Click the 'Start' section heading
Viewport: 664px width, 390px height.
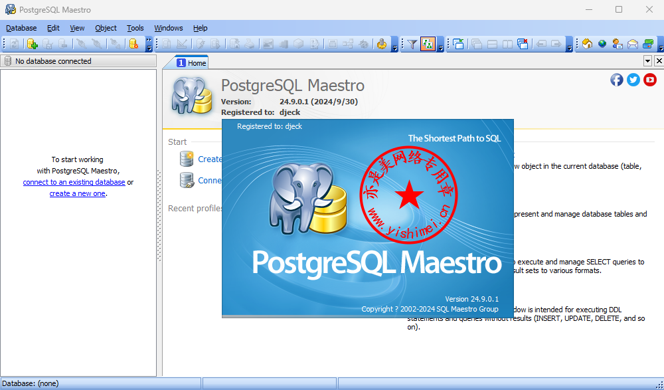pyautogui.click(x=177, y=142)
